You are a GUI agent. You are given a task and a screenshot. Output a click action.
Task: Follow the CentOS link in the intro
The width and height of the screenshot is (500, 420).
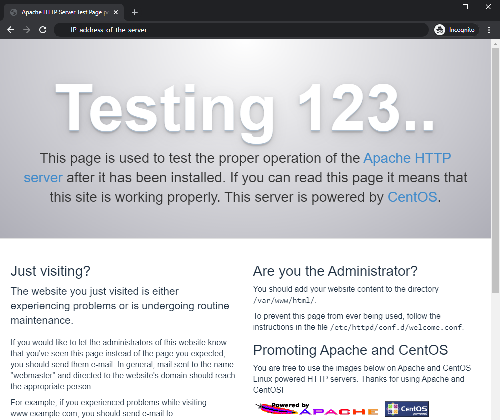[412, 197]
